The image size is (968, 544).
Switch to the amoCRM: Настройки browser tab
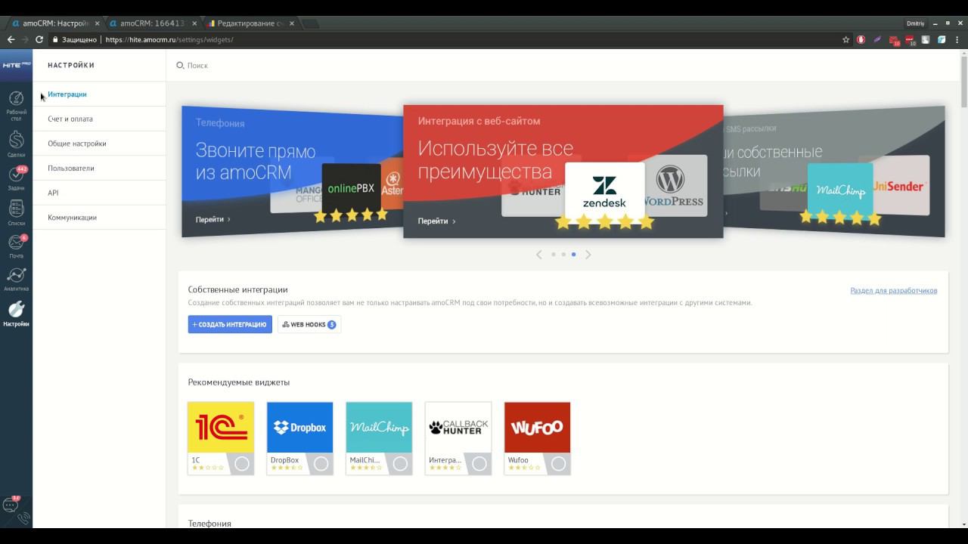[x=54, y=23]
